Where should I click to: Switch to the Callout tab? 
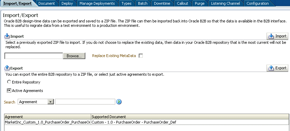tap(183, 3)
